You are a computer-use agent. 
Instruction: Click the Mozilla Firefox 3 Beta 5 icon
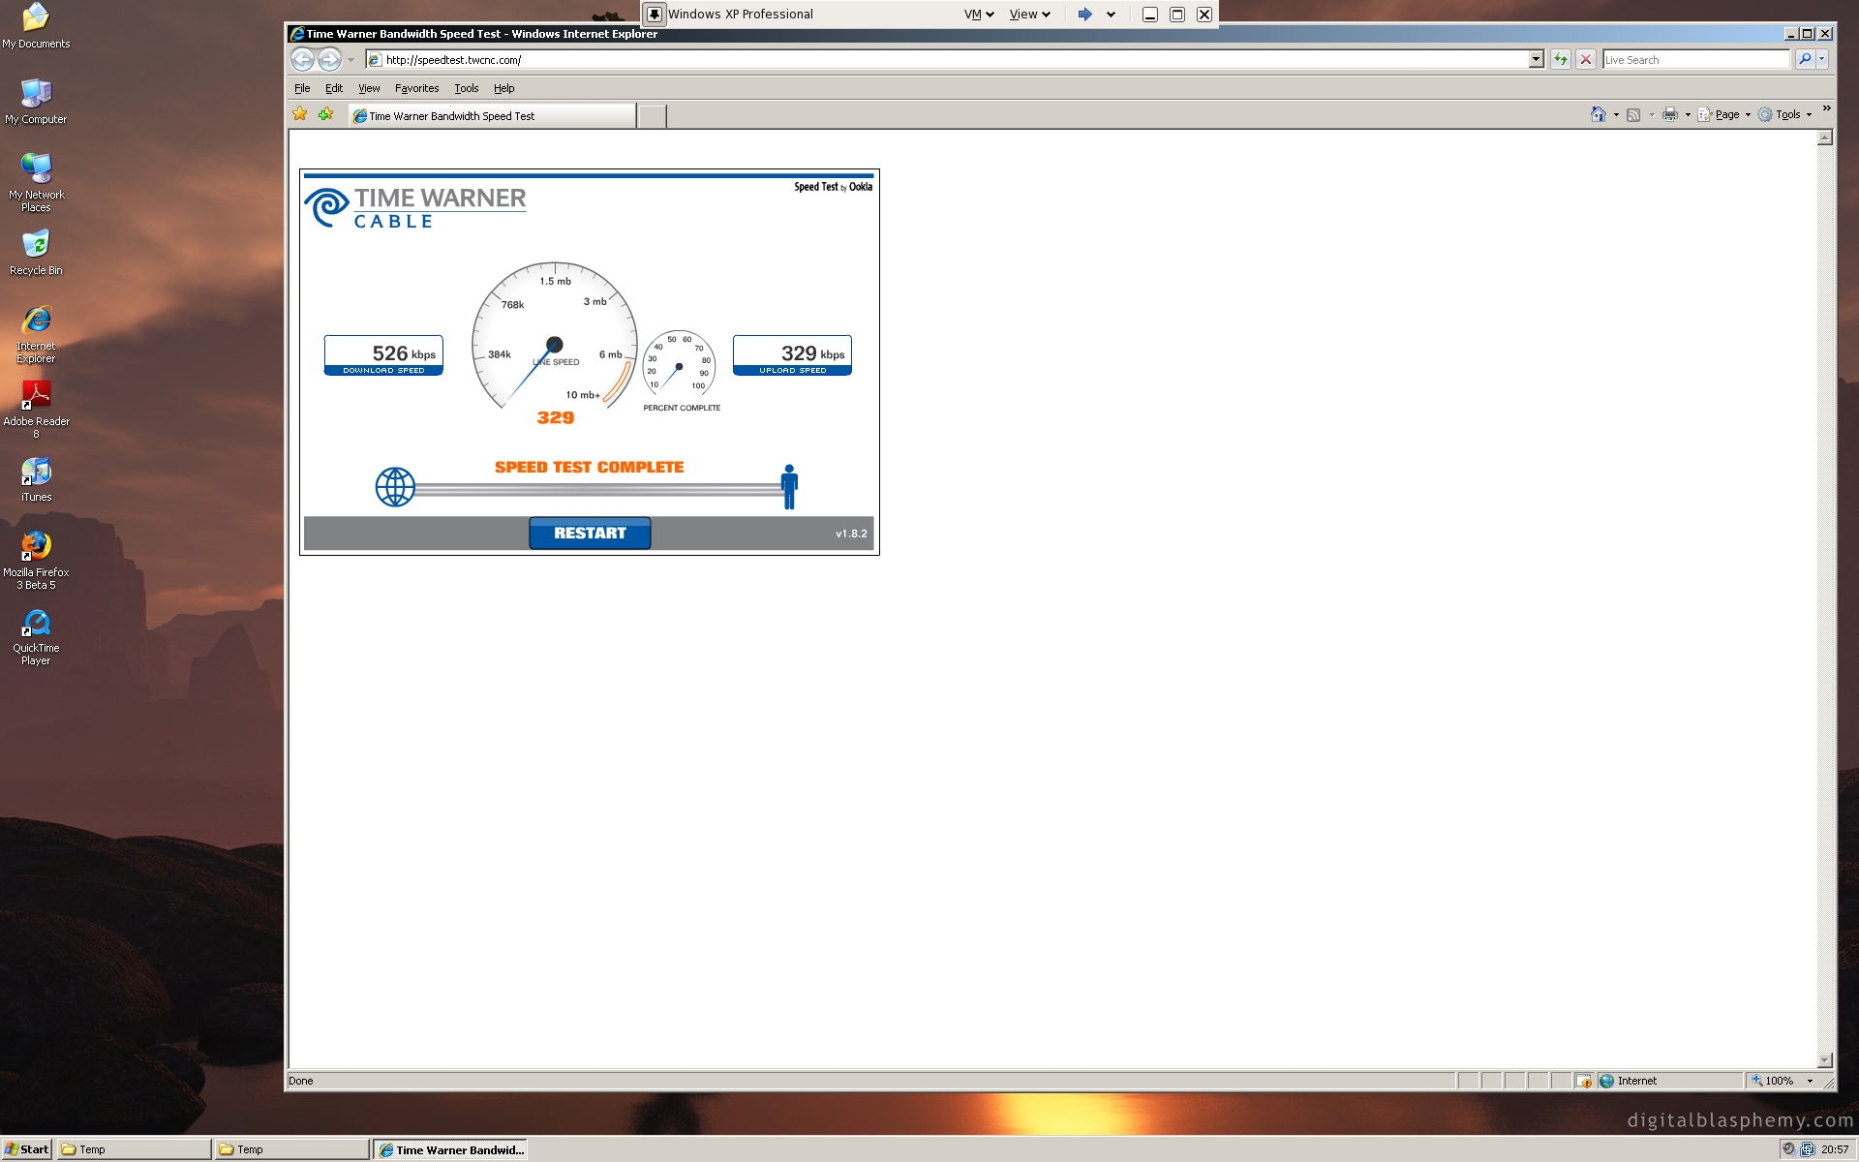[36, 561]
